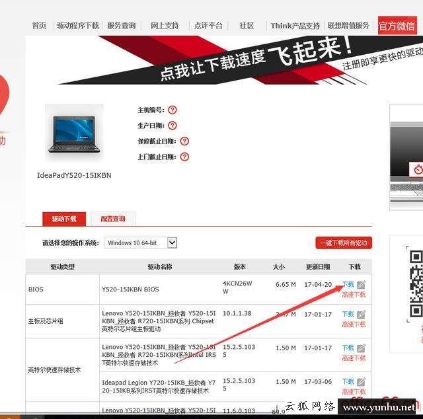Click help icon next to 生产日期
The image size is (423, 419).
(x=173, y=126)
